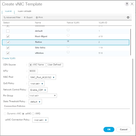Screen dimensions: 136x136
Task: Click the Create VLAN link
Action: pyautogui.click(x=9, y=58)
